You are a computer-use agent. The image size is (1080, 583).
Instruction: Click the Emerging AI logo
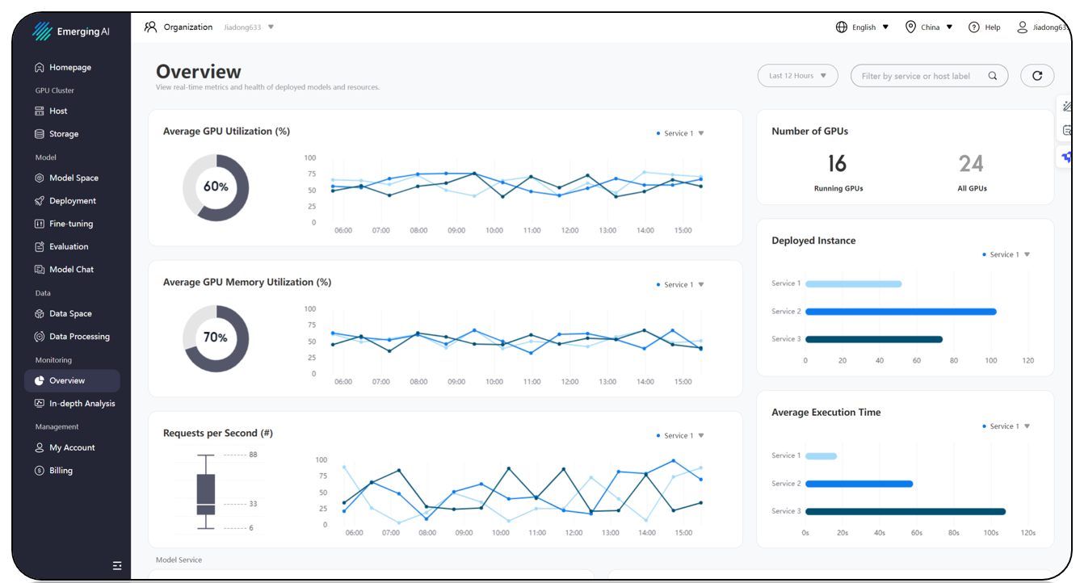click(70, 31)
